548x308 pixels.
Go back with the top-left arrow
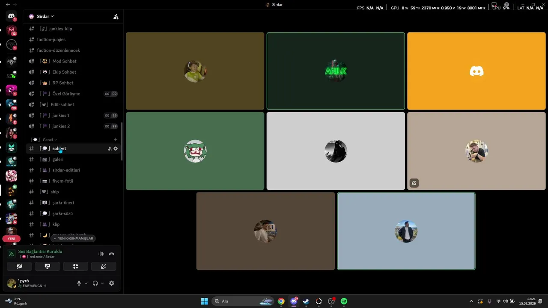[x=8, y=5]
